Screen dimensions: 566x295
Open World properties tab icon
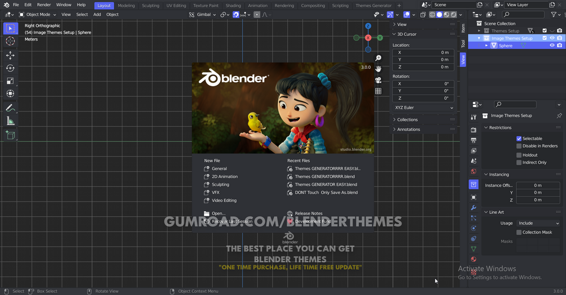[x=474, y=172]
